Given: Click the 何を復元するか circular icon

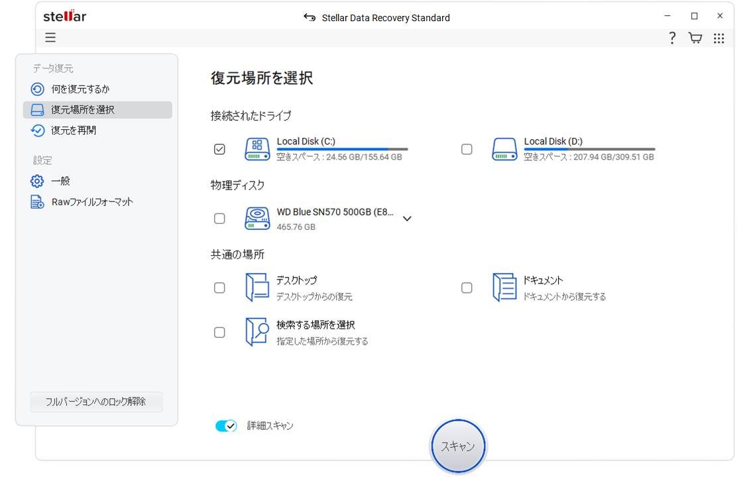Looking at the screenshot, I should coord(37,89).
